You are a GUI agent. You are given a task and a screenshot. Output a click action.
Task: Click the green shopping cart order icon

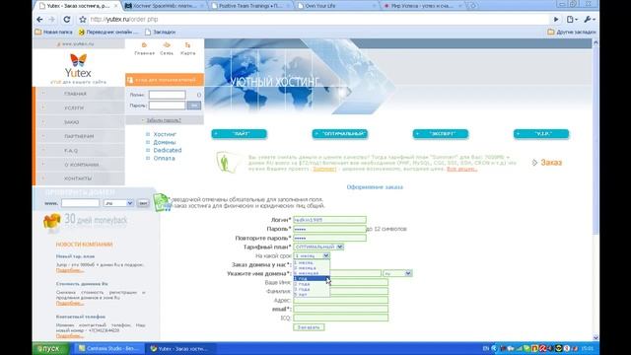162,202
